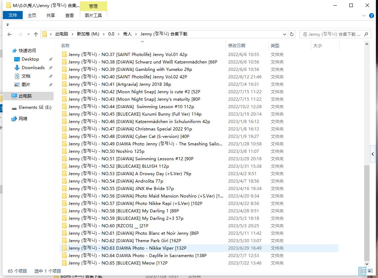The height and width of the screenshot is (278, 378).
Task: Open the 文件 file menu tab
Action: 13,15
